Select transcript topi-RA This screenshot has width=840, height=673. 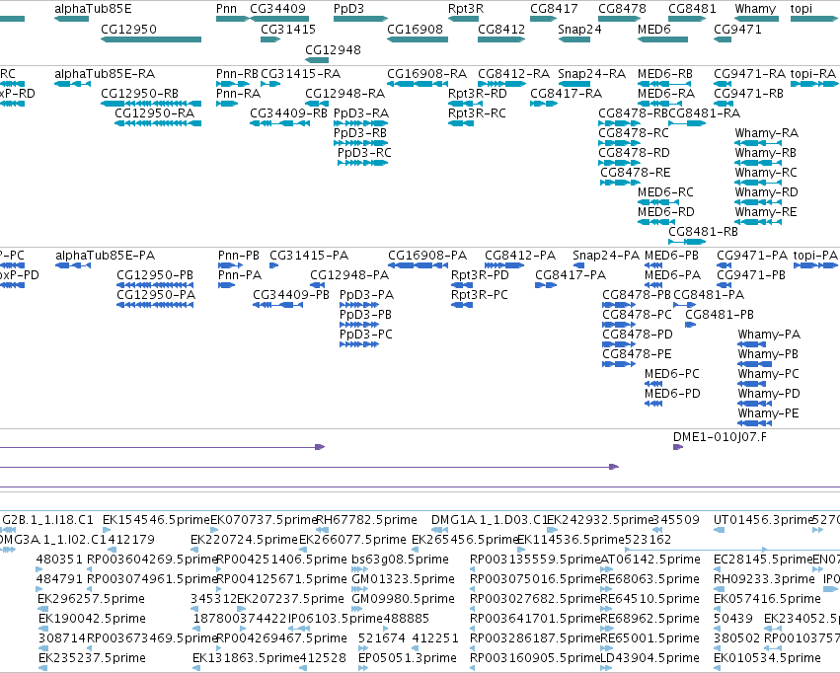click(812, 74)
